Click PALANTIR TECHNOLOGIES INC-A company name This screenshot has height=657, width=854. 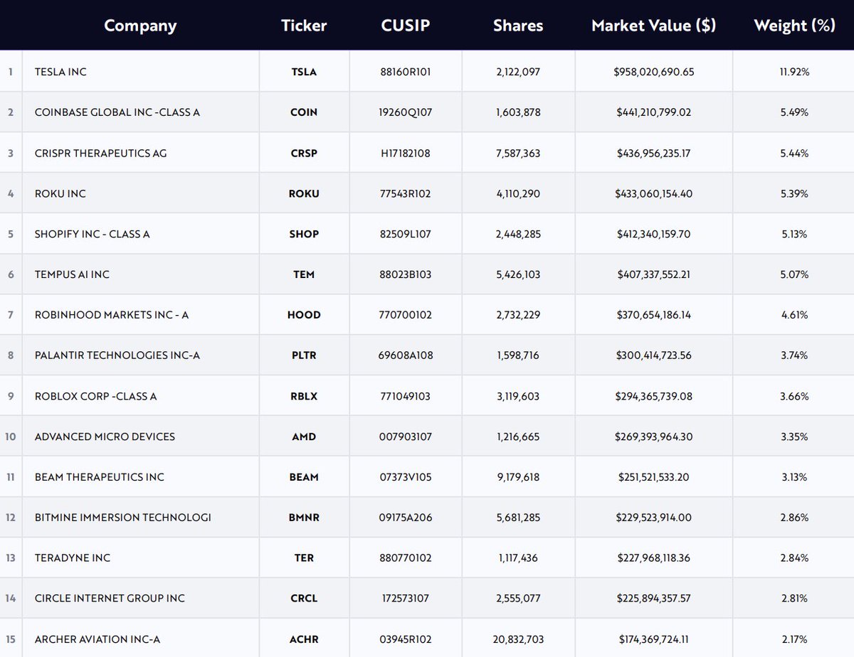click(117, 356)
